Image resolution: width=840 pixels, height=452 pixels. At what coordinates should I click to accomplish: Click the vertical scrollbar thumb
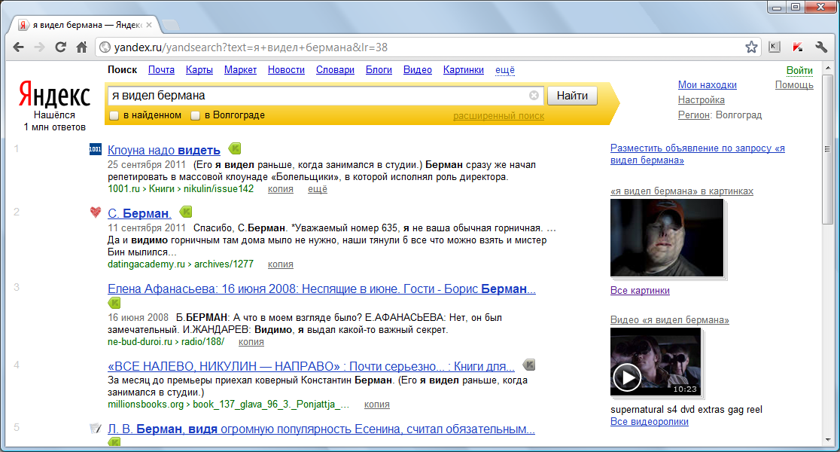tap(828, 149)
